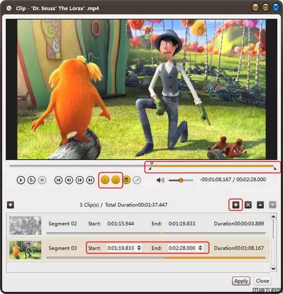Click the 3 Clip(s) Total Duration text
283x294 pixels.
(124, 205)
